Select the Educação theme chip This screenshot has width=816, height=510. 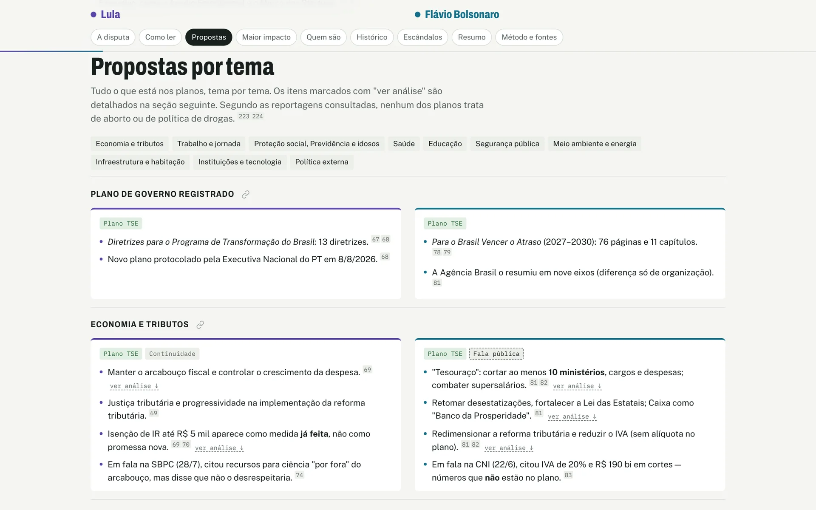[x=445, y=144]
